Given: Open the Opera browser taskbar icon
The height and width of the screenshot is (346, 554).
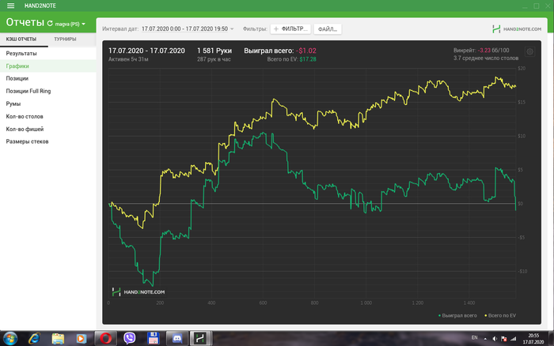Looking at the screenshot, I should point(105,339).
